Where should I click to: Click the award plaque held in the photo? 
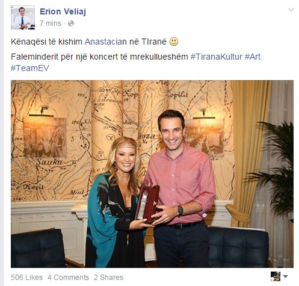coord(147,204)
